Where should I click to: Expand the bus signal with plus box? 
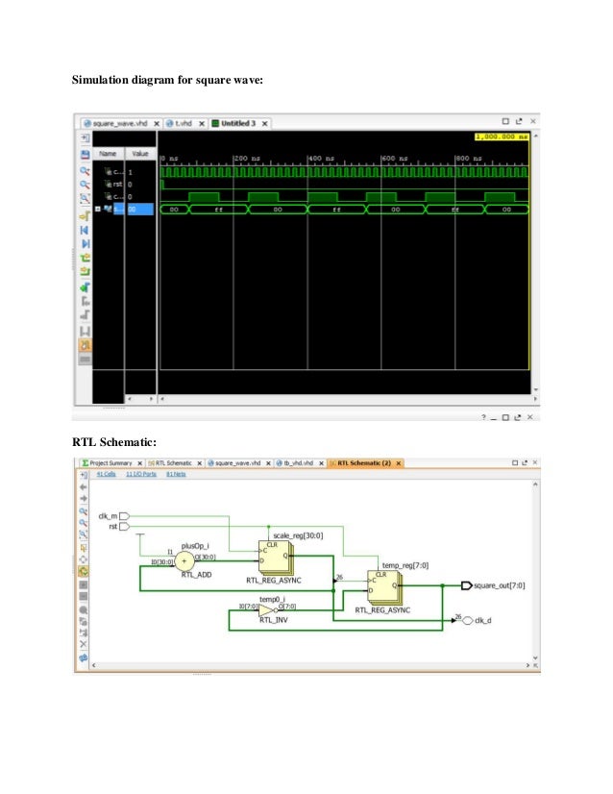(x=98, y=210)
